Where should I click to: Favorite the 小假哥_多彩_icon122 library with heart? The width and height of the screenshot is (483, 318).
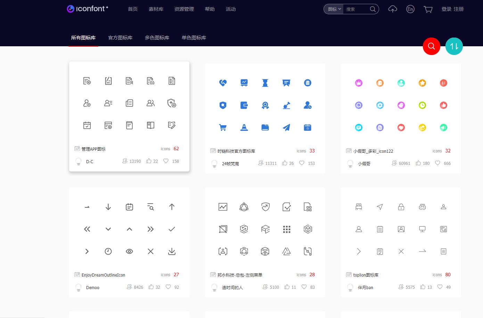click(438, 163)
